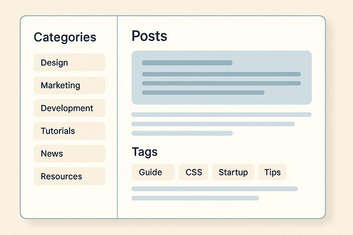353x235 pixels.
Task: Choose the Tips tag
Action: tap(272, 172)
